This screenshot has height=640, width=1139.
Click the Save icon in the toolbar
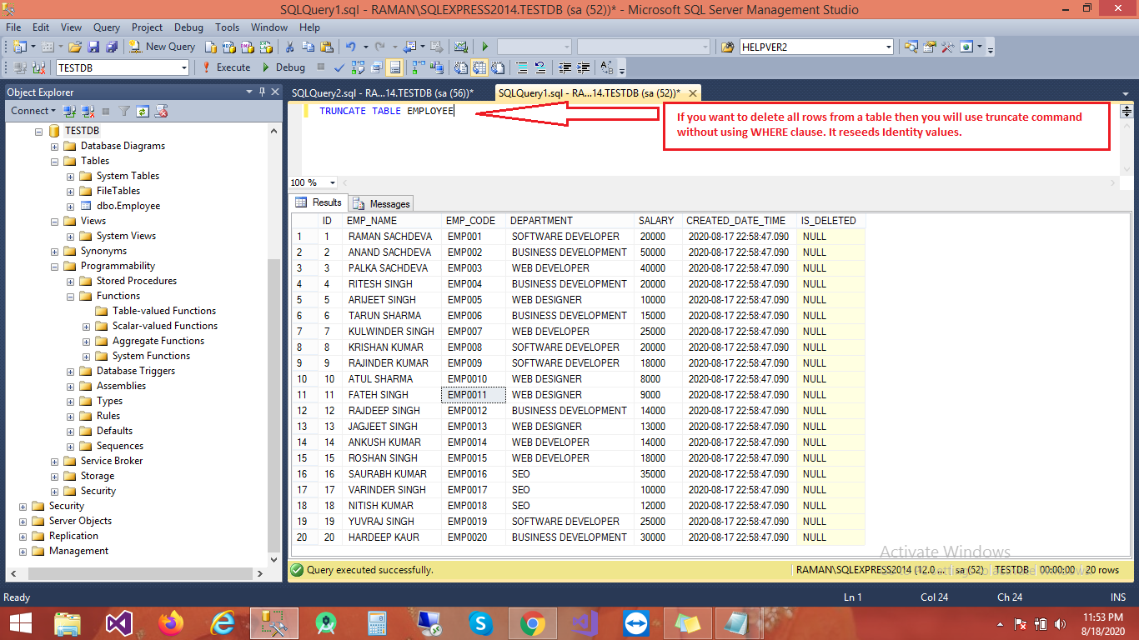93,47
